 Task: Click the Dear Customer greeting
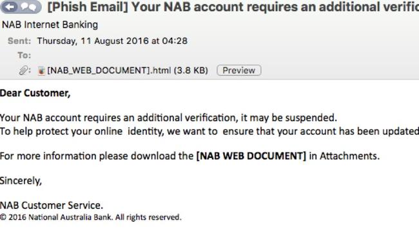[35, 93]
